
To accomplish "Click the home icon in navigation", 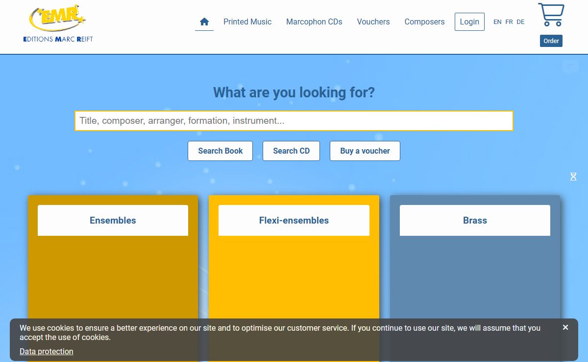I will tap(204, 22).
